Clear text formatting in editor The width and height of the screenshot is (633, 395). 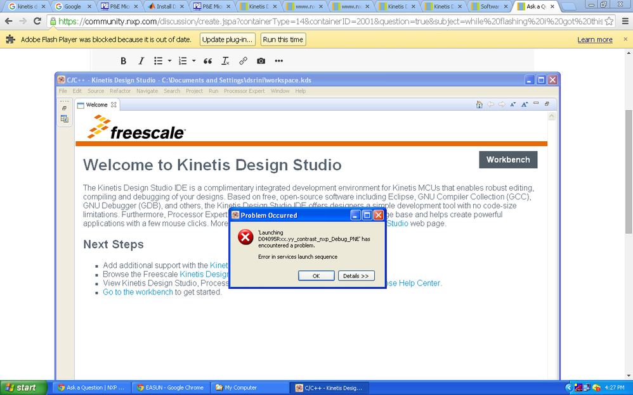coord(225,61)
